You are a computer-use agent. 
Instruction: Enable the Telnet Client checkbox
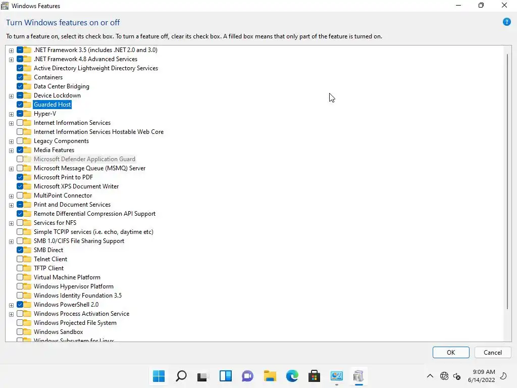[x=20, y=259]
